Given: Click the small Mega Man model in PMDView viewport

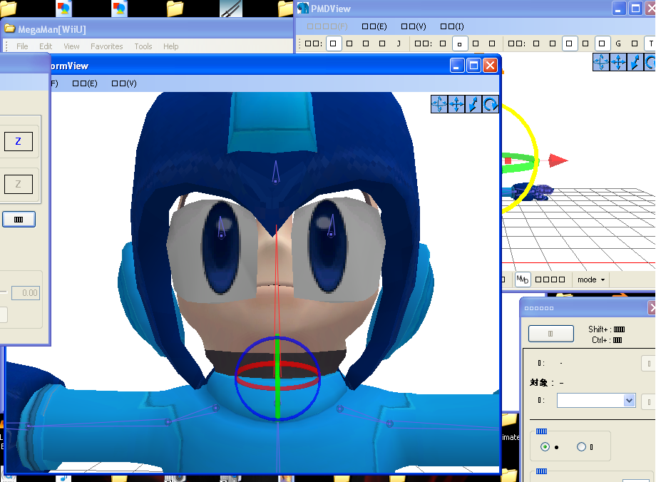Looking at the screenshot, I should coord(530,193).
